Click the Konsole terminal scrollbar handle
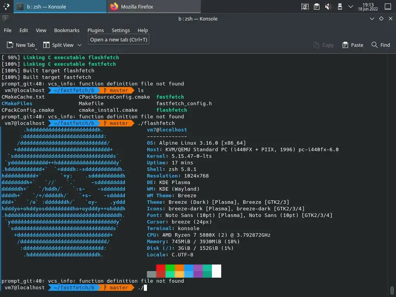This screenshot has width=396, height=297. click(392, 290)
